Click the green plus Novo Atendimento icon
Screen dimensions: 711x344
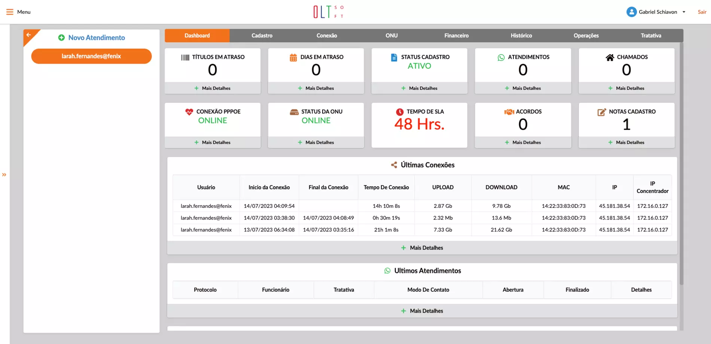pos(61,38)
